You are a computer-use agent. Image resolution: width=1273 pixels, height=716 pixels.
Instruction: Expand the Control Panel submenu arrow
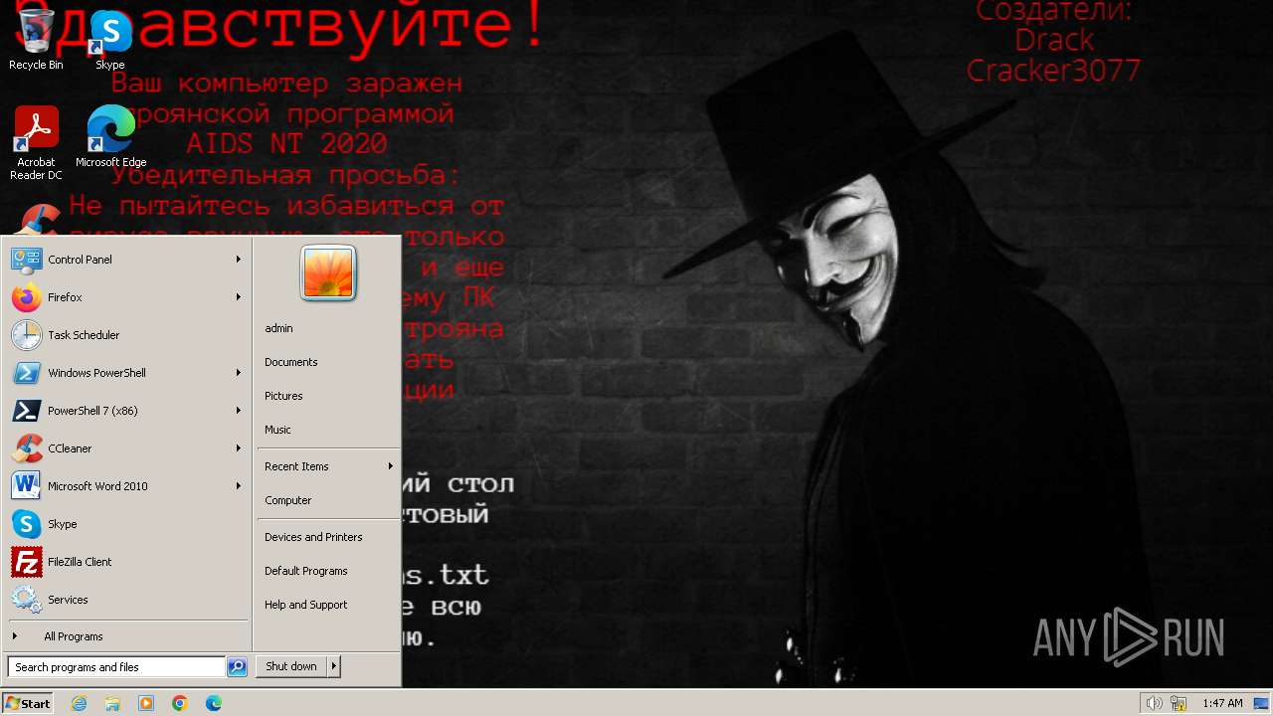click(x=239, y=260)
